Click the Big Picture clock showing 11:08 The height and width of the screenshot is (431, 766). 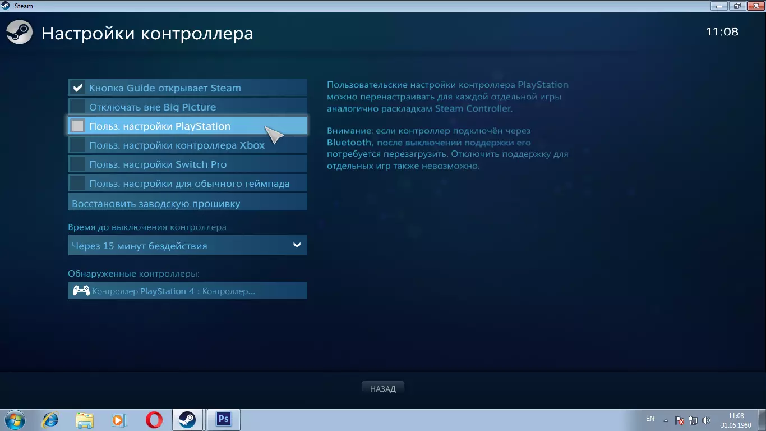(x=722, y=32)
